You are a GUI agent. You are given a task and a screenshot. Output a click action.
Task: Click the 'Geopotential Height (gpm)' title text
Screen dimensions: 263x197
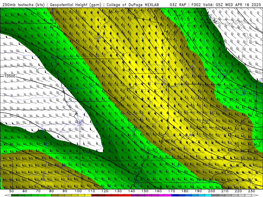(x=76, y=5)
